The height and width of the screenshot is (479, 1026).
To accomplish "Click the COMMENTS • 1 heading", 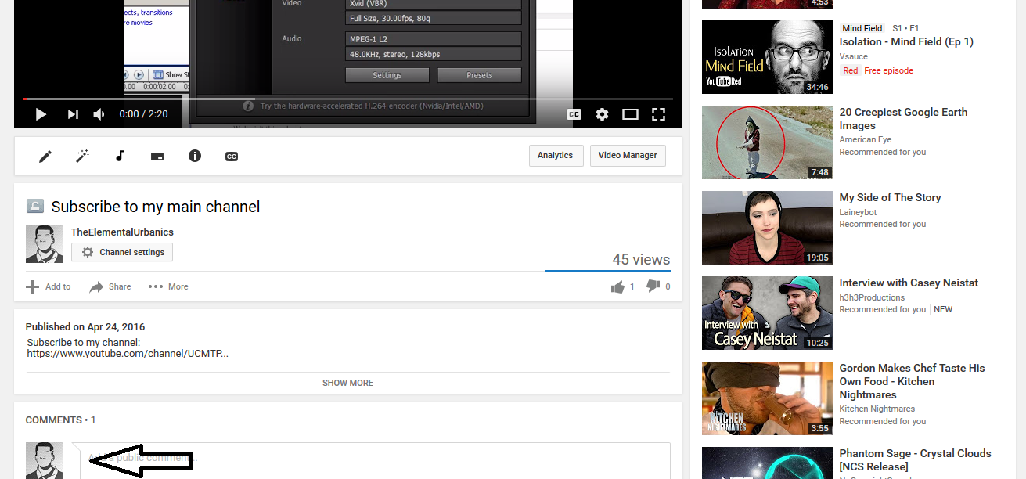I will (60, 420).
